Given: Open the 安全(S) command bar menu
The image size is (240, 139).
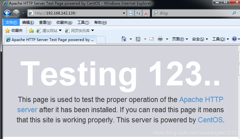Looking at the screenshot, I should [200, 39].
